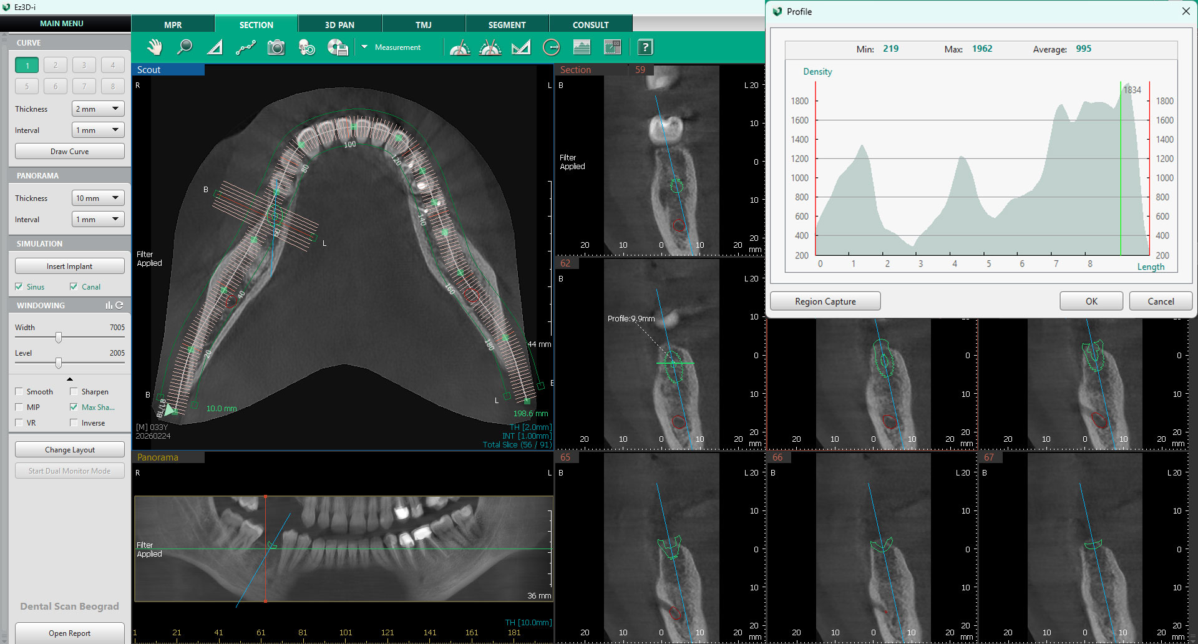Confirm the Profile dialog with OK

(1091, 301)
